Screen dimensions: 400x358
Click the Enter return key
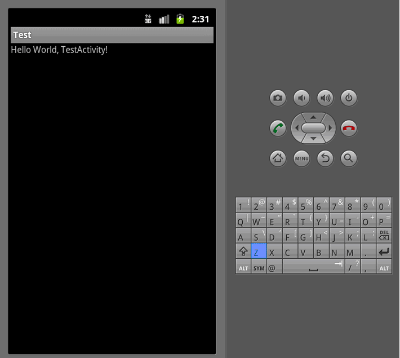click(384, 251)
